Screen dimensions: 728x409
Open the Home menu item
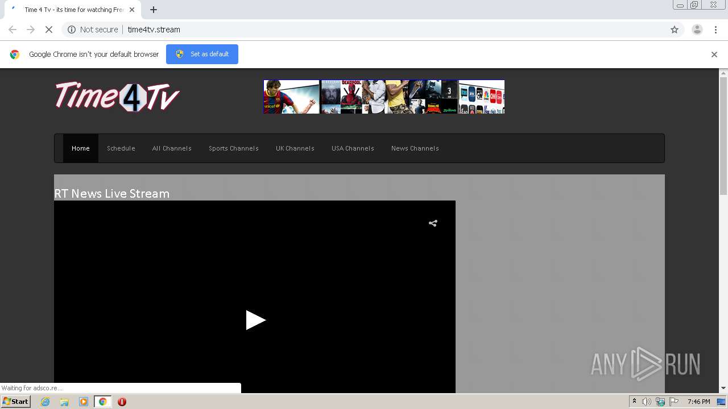click(80, 148)
